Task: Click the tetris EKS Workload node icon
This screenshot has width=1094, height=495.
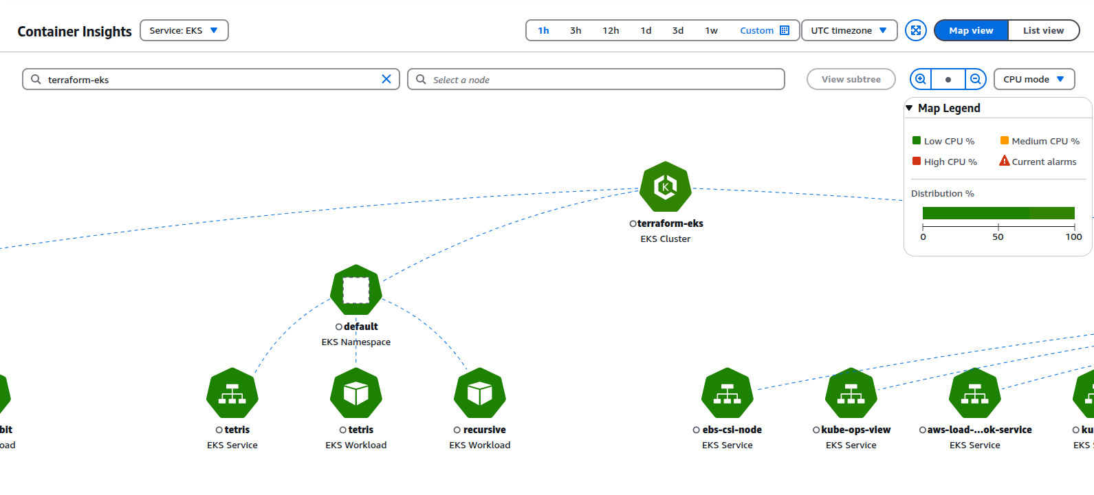Action: (x=356, y=393)
